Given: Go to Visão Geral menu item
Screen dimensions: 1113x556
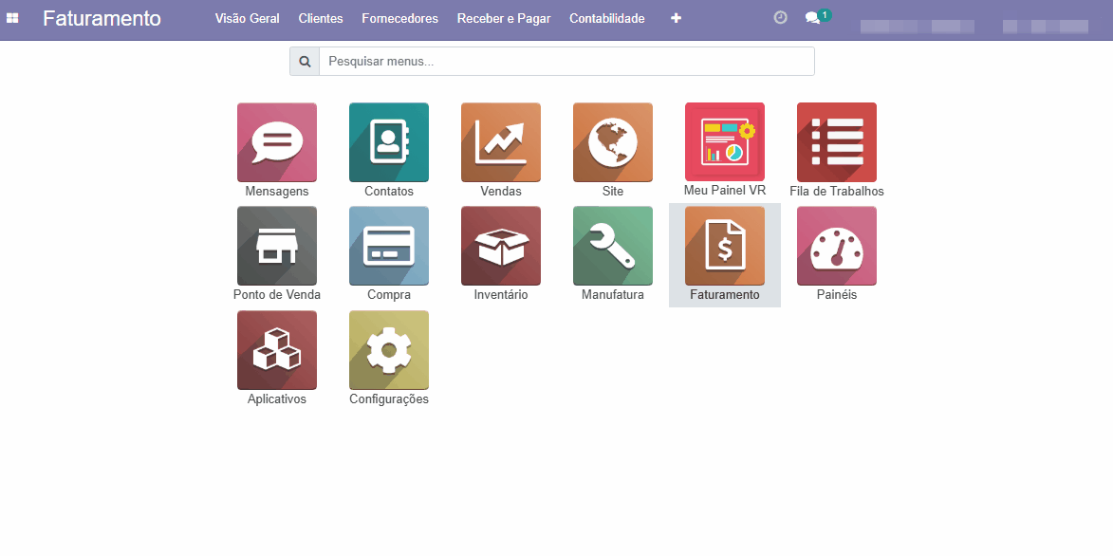Looking at the screenshot, I should (x=247, y=18).
